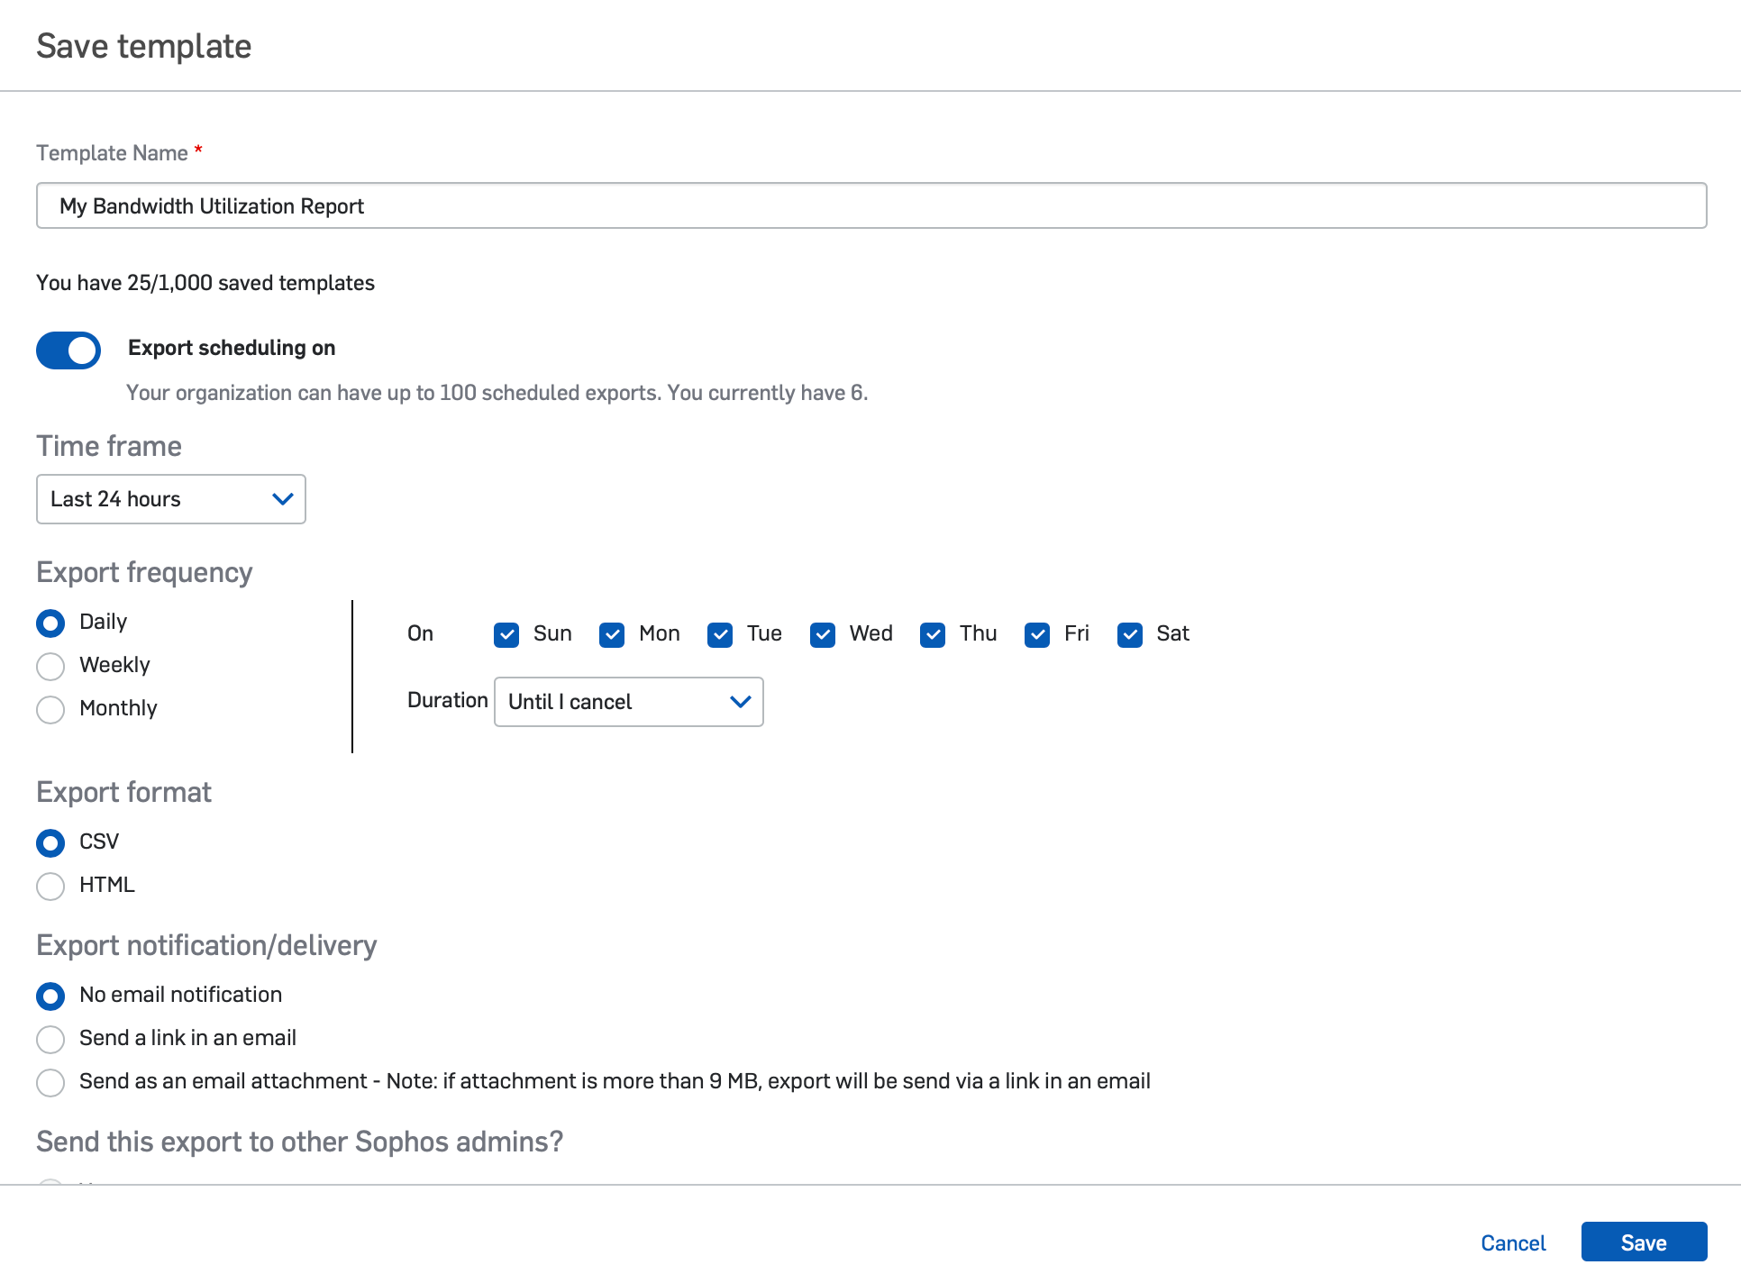Uncheck the Wed checkbox

tap(823, 635)
